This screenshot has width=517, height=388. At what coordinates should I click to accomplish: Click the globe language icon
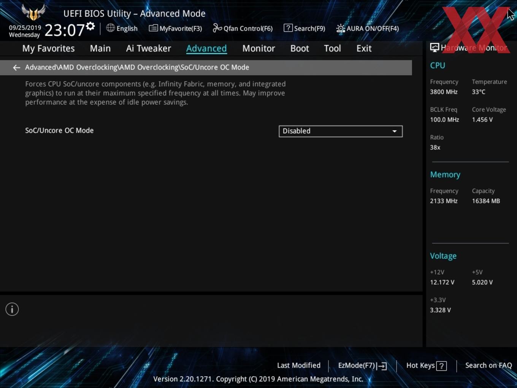click(x=110, y=28)
